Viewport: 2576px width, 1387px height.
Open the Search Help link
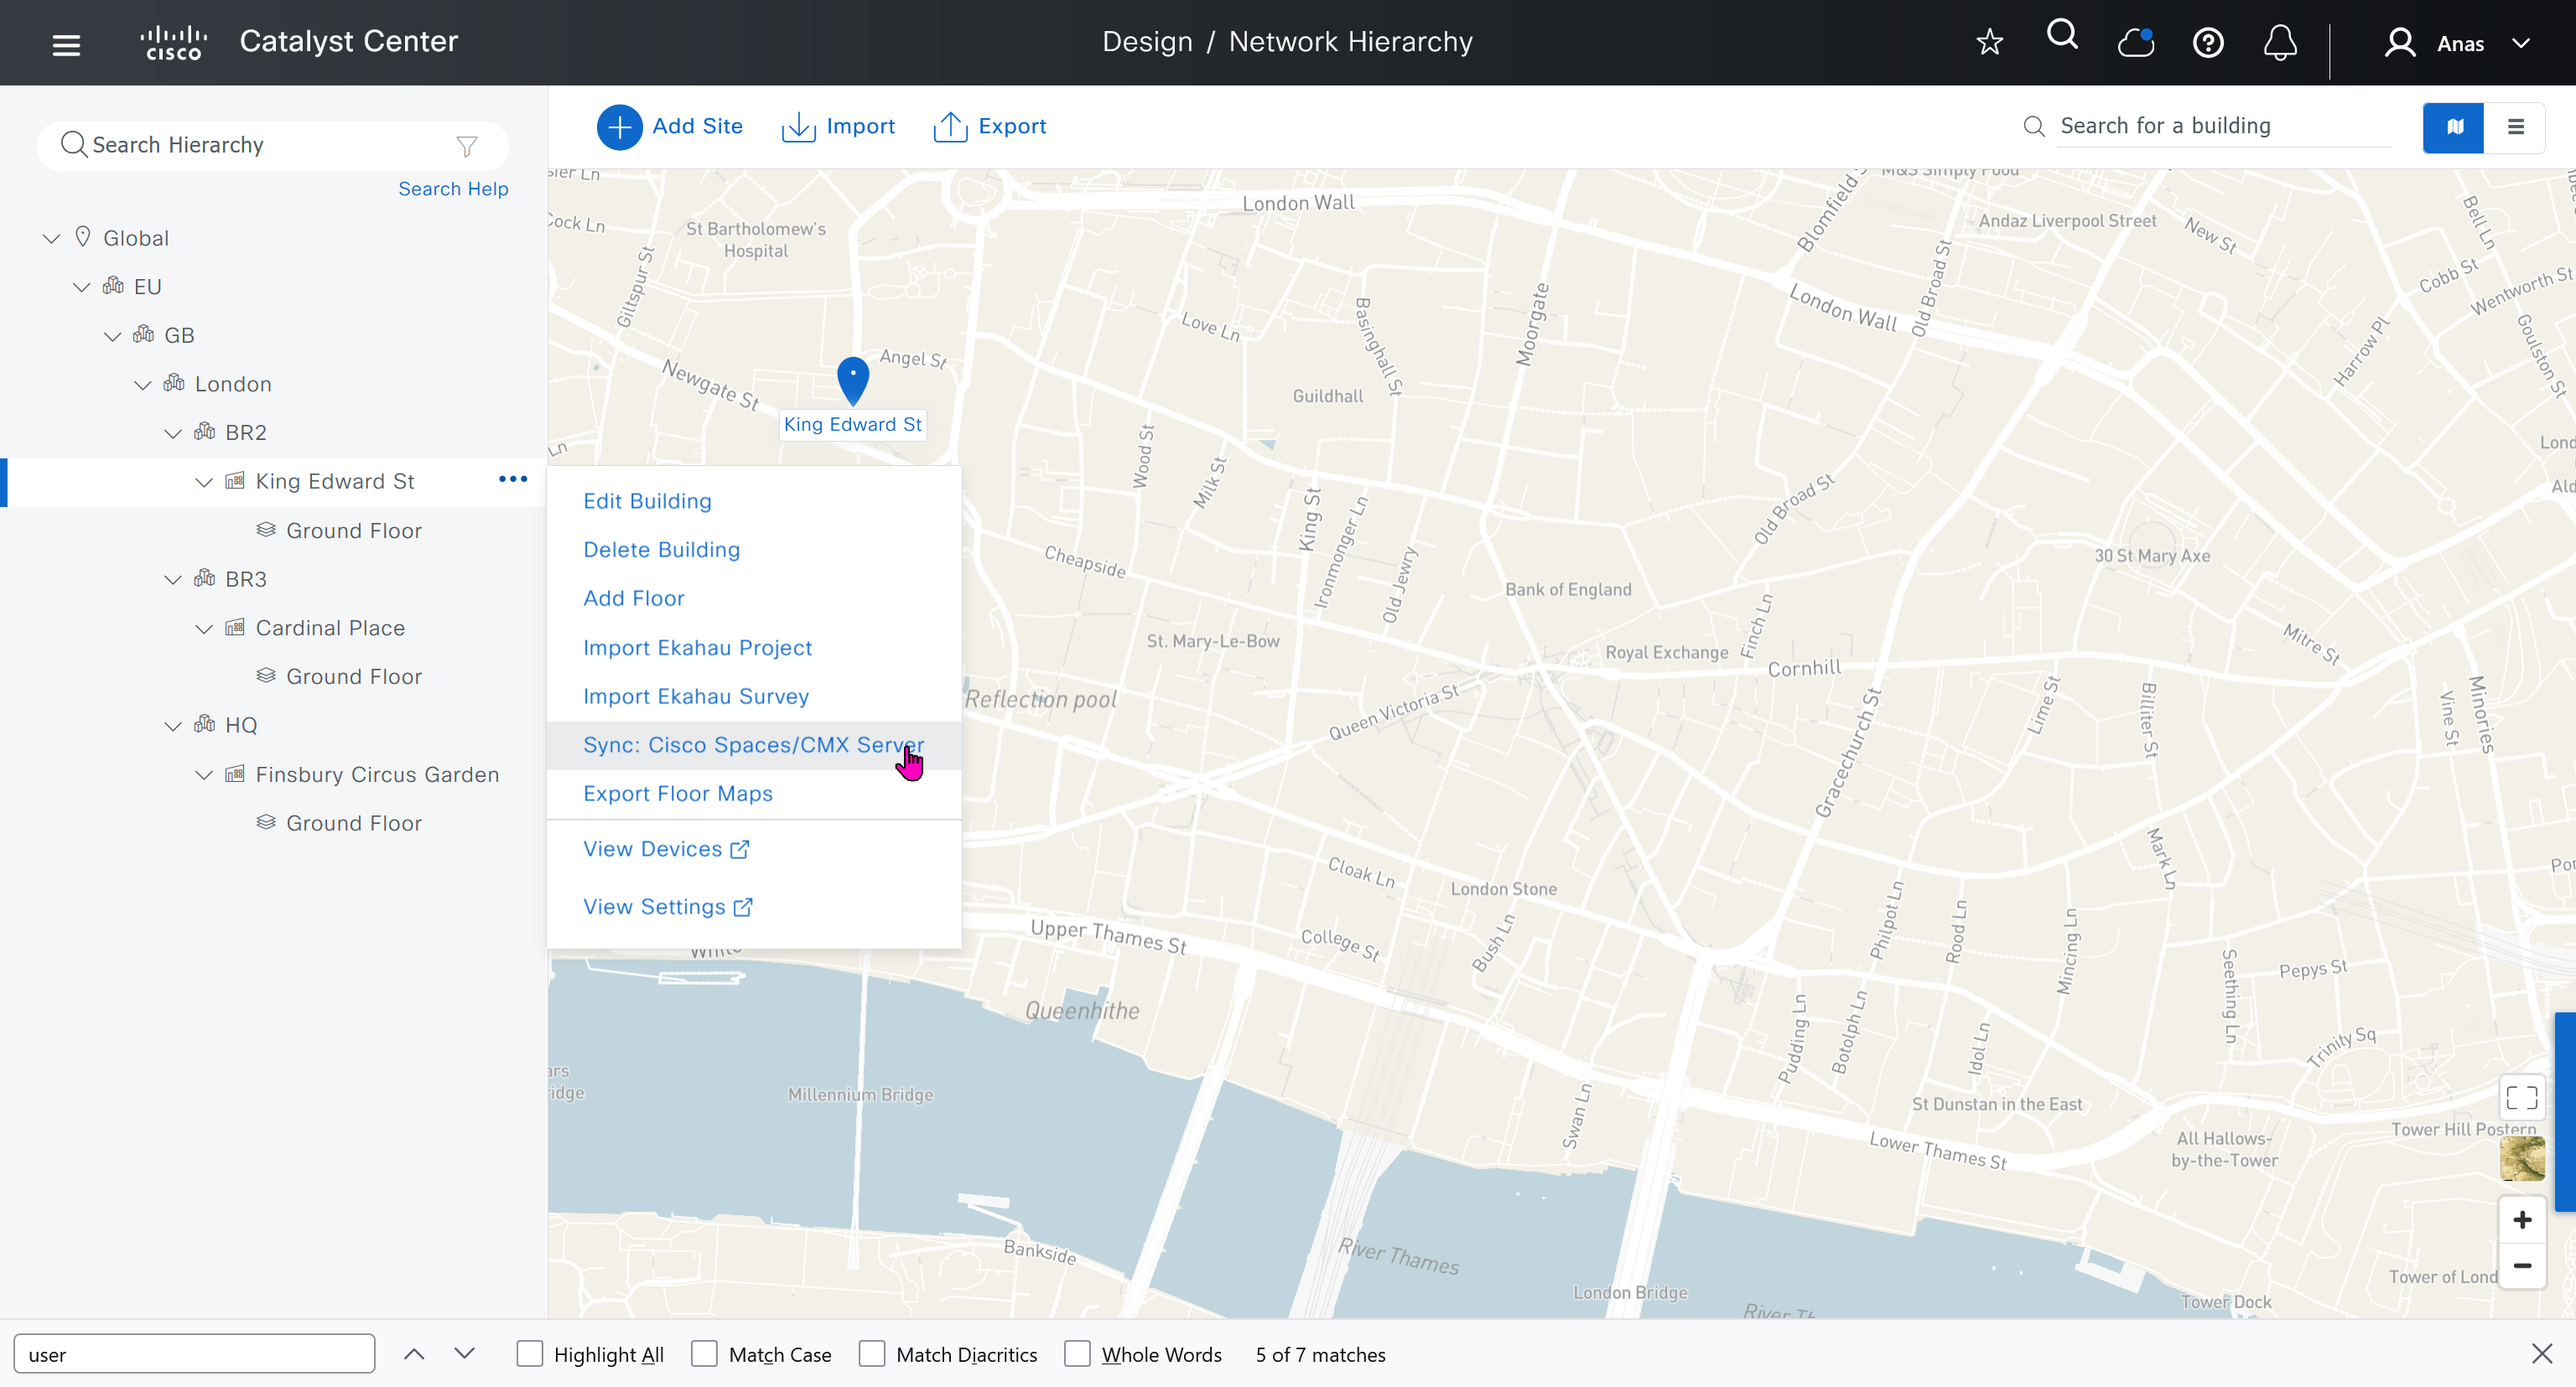[x=453, y=189]
